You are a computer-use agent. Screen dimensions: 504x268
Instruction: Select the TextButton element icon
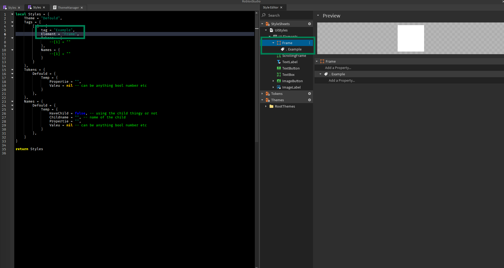[x=279, y=68]
